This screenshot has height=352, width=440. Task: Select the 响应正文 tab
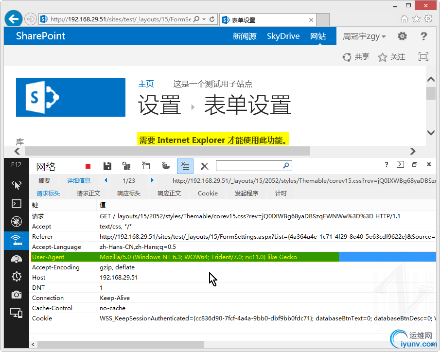169,194
